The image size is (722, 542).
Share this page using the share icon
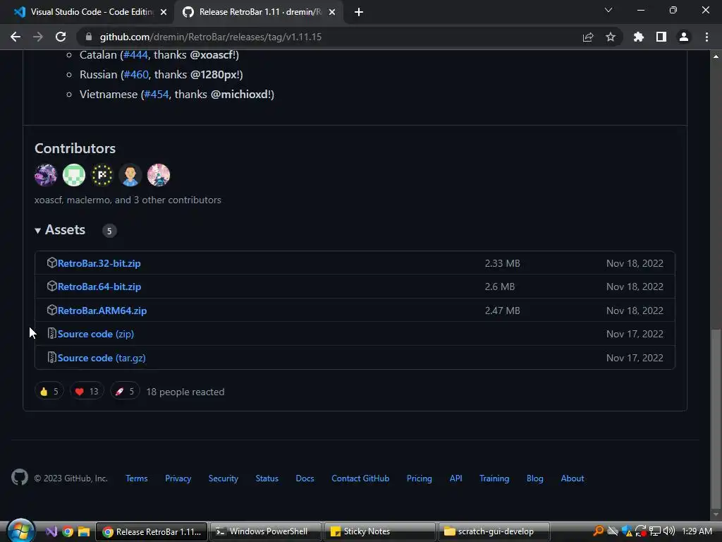point(588,37)
